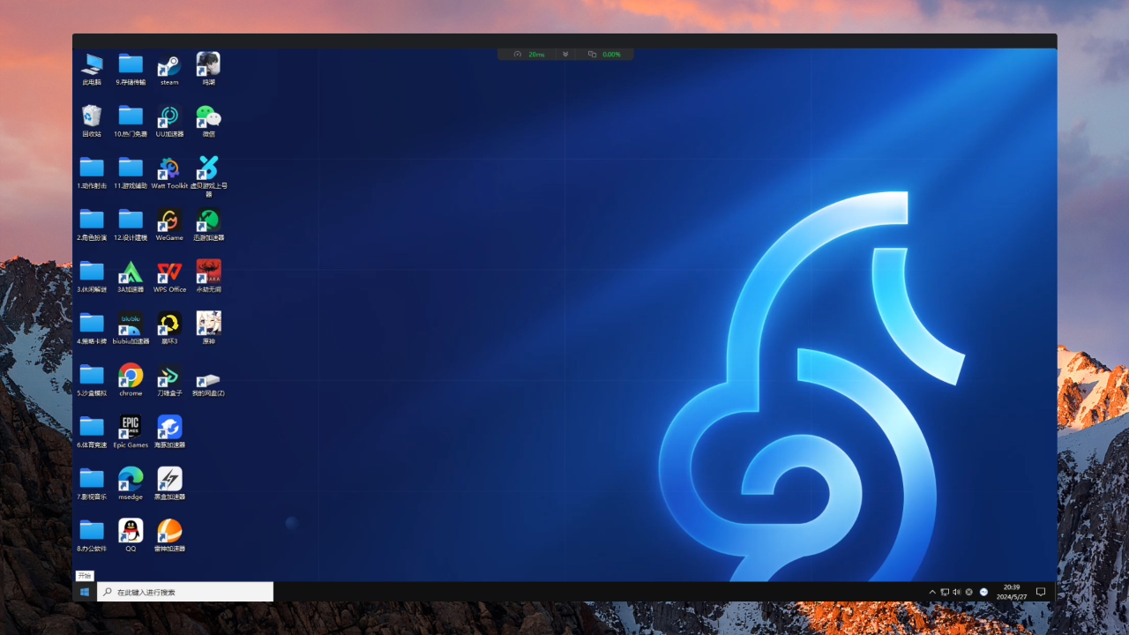Open the volume speaker tray icon
Image resolution: width=1129 pixels, height=635 pixels.
(957, 592)
